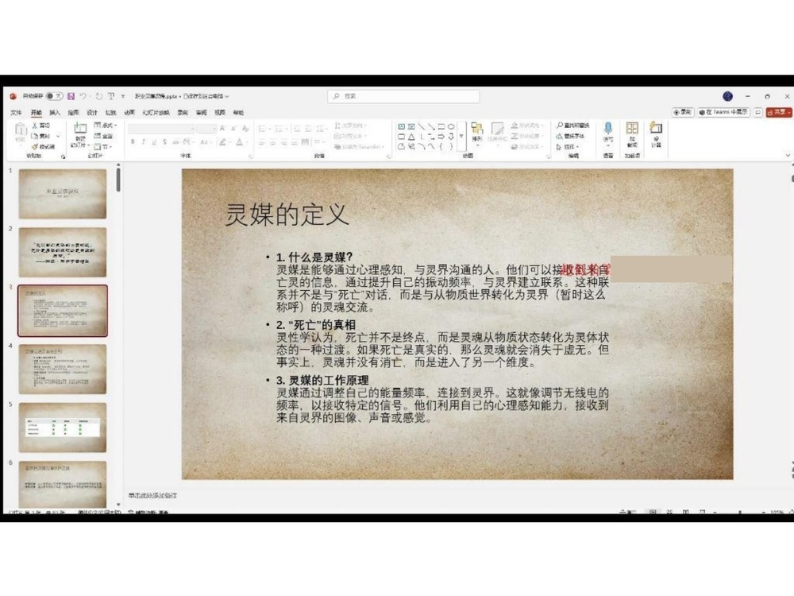This screenshot has height=596, width=794.
Task: Open the 幻灯片放映 (Slide Show) tab
Action: click(156, 113)
